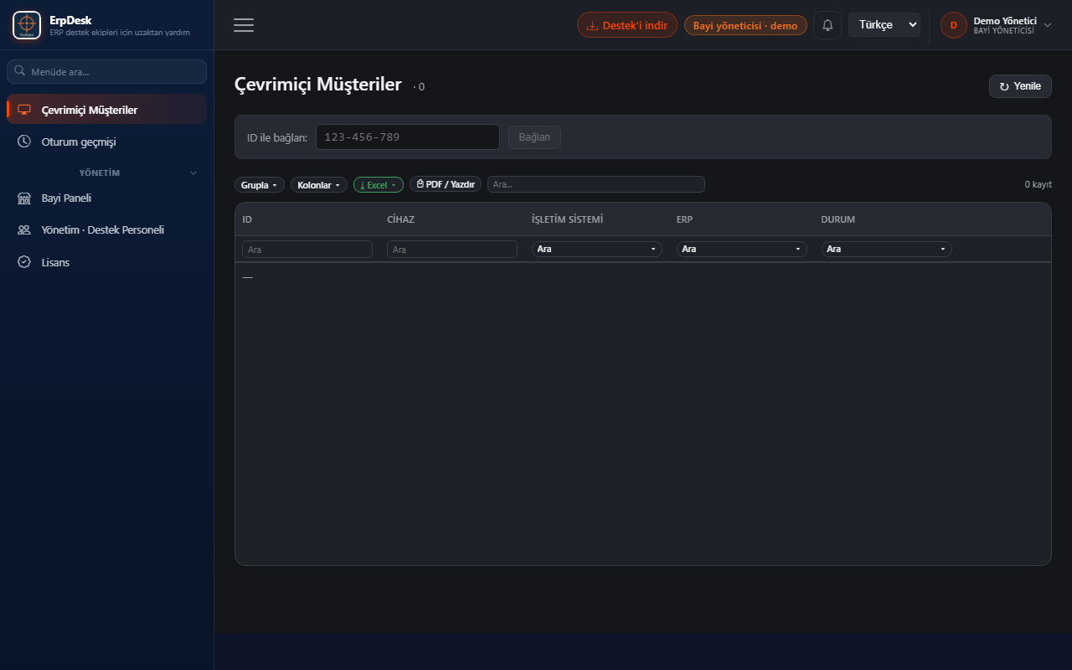Focus the ID ile bağlan input field
Image resolution: width=1072 pixels, height=670 pixels.
408,137
